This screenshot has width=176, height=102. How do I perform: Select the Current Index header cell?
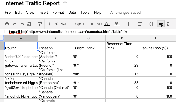tap(88, 46)
